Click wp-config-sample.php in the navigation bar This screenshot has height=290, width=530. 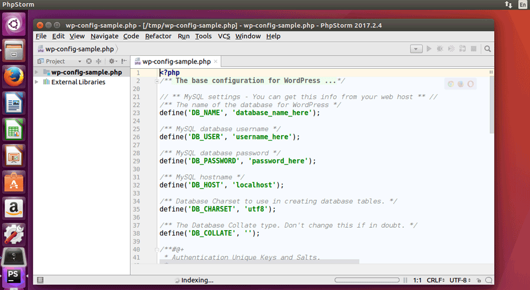[x=79, y=49]
